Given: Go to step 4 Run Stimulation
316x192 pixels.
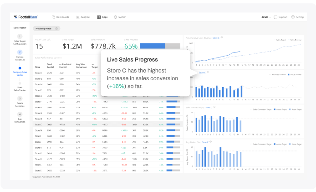Looking at the screenshot, I should [20, 118].
